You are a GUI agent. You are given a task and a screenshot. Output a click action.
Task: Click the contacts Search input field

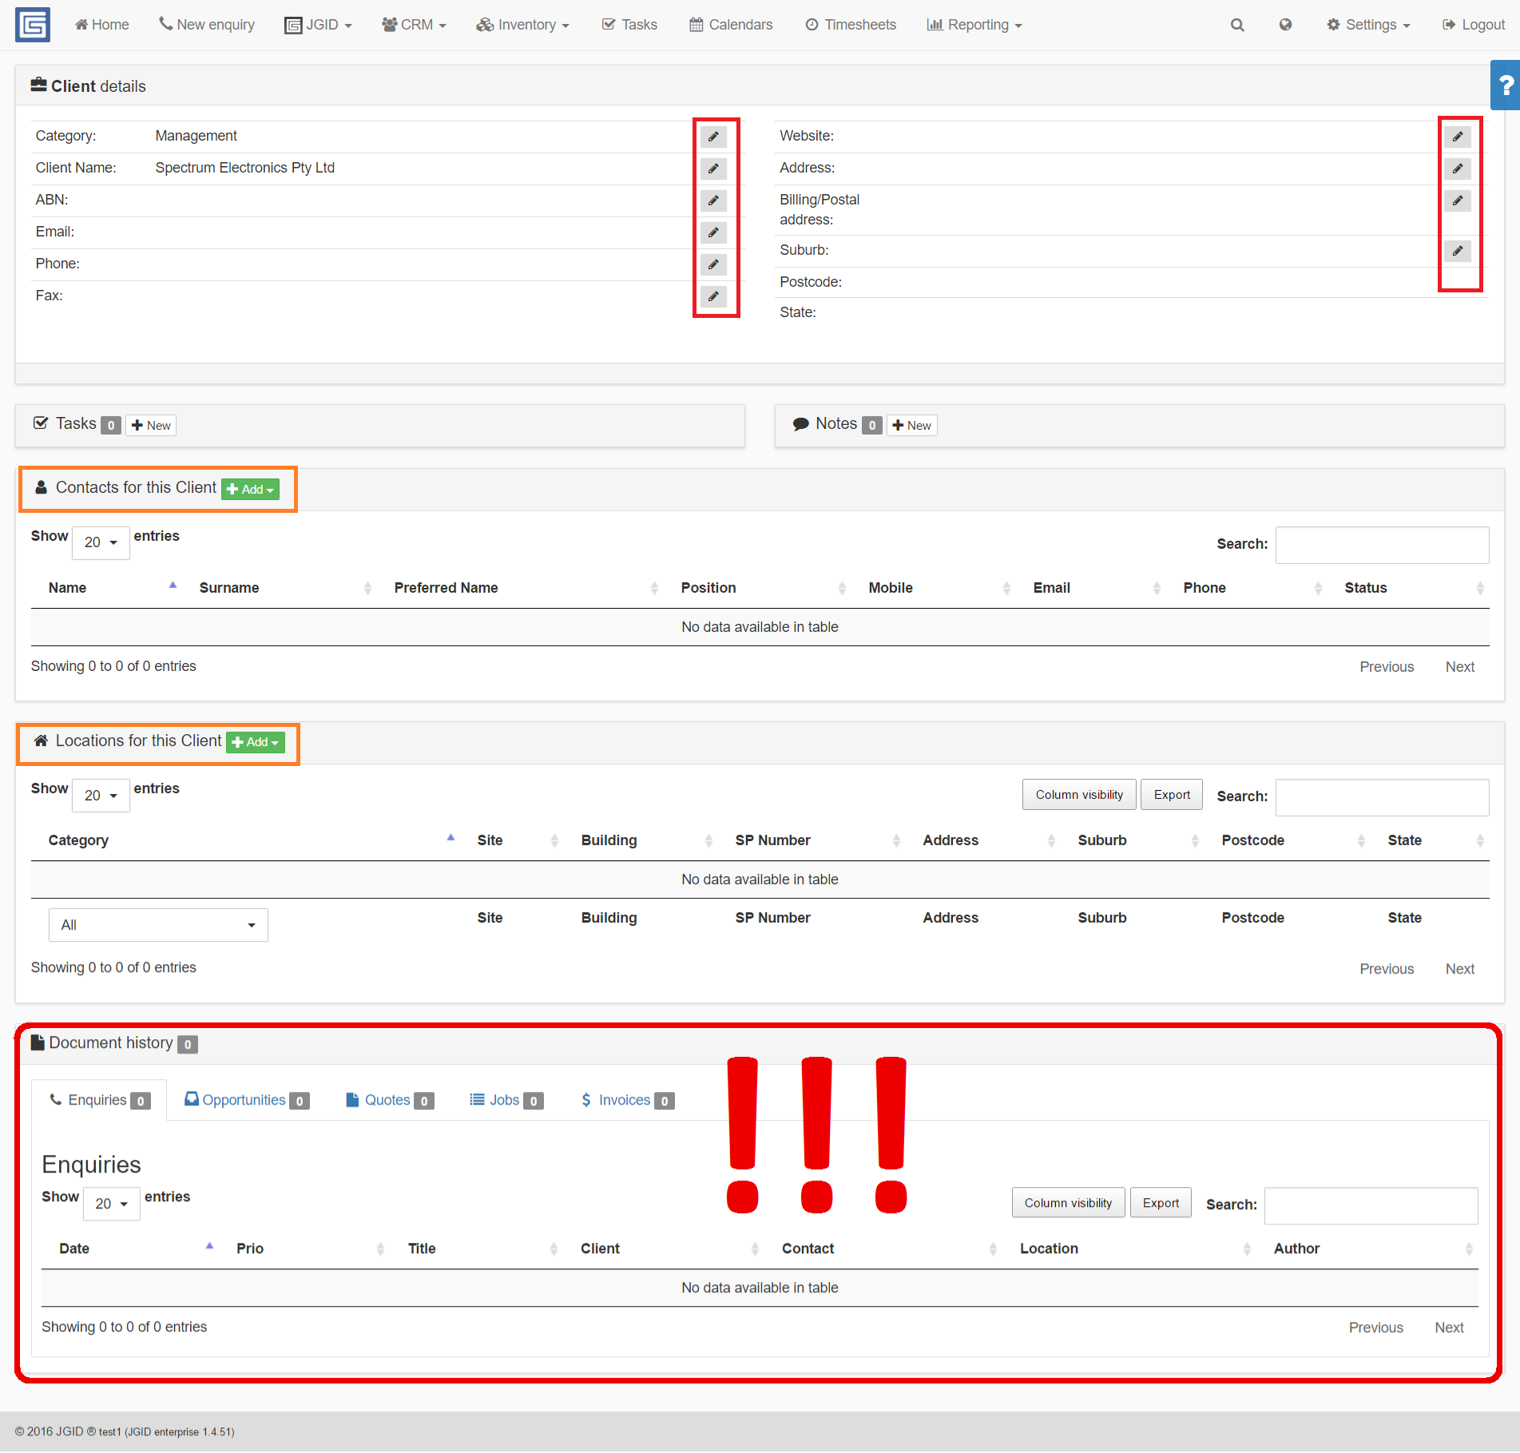(x=1382, y=544)
